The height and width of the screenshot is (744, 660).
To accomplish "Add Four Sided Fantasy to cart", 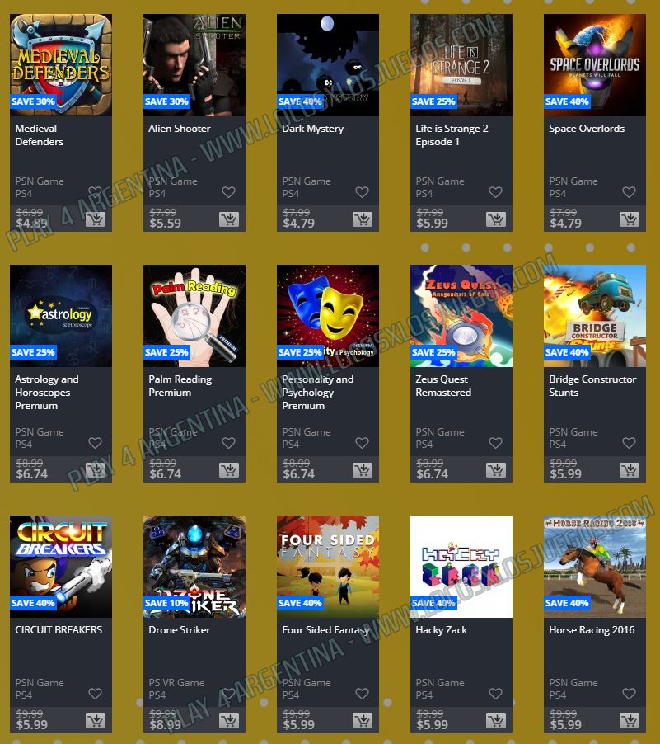I will [363, 721].
